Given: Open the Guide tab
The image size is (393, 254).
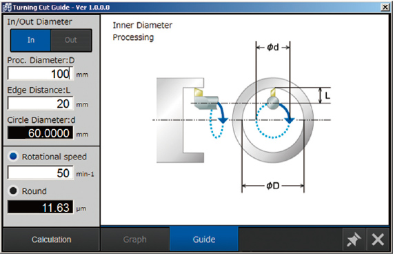Looking at the screenshot, I should point(204,240).
